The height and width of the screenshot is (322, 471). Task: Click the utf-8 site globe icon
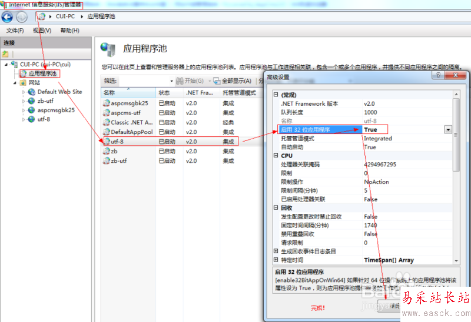[32, 119]
